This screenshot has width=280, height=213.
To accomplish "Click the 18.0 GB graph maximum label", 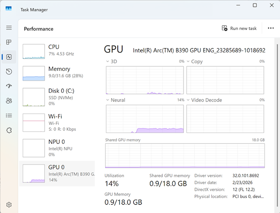I will [x=258, y=140].
